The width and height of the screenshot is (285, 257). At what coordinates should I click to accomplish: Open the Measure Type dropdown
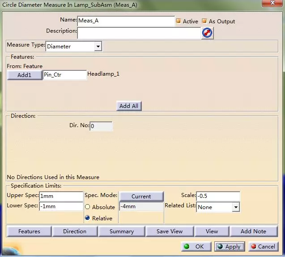98,46
